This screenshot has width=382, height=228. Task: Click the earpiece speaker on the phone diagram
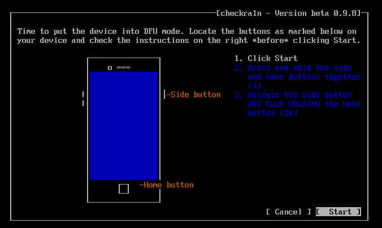[x=123, y=68]
